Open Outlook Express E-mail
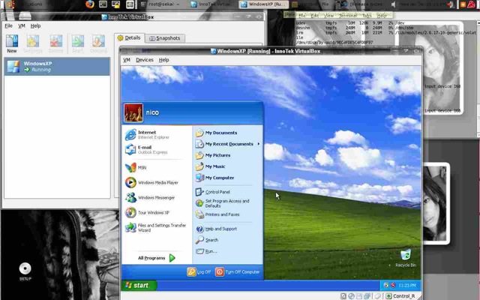Image resolution: width=480 pixels, height=300 pixels. tap(153, 150)
